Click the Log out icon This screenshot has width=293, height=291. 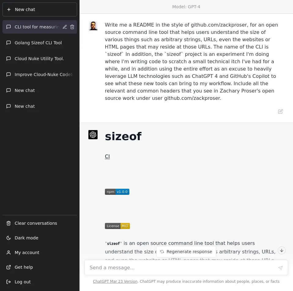coord(9,282)
